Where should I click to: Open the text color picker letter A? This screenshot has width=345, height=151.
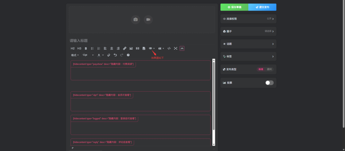pos(99,55)
